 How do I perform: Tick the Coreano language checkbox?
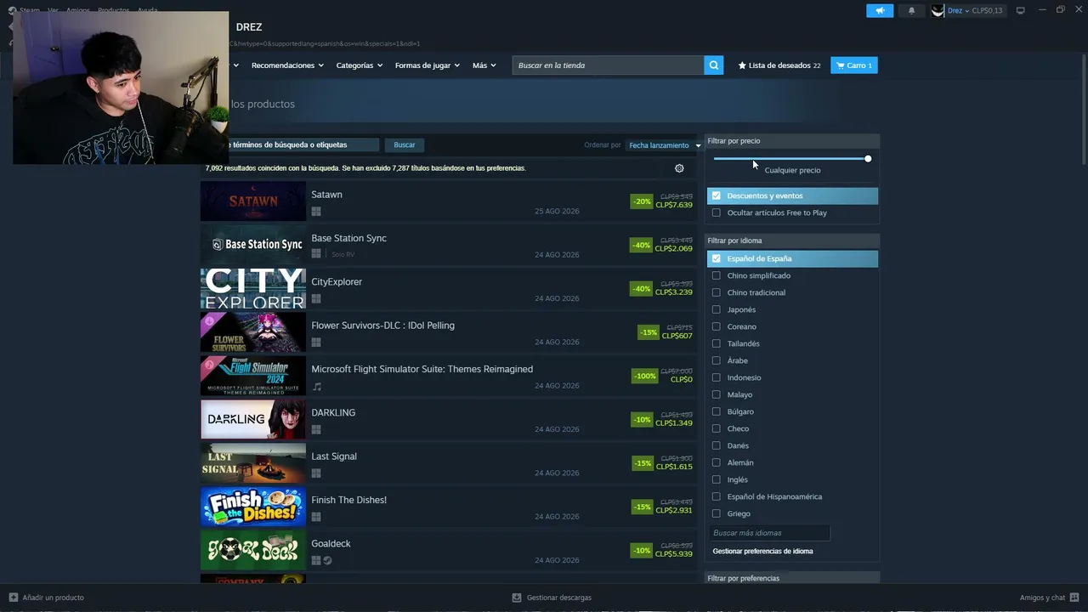pos(716,326)
